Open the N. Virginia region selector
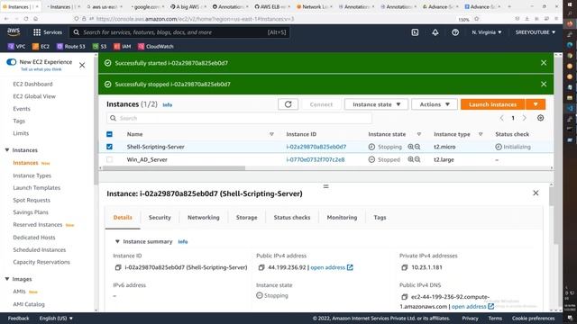Image resolution: width=577 pixels, height=324 pixels. (487, 32)
